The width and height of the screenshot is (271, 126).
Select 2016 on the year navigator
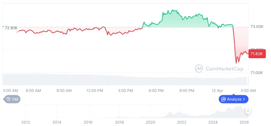coord(88,122)
